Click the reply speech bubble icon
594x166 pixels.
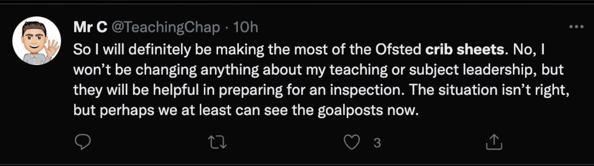pos(83,142)
